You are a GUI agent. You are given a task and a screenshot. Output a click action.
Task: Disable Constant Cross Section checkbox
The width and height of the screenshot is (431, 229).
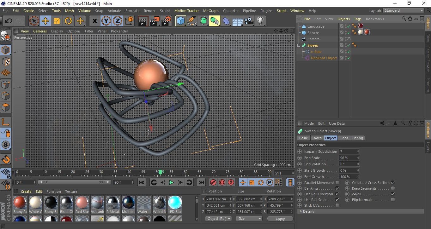click(x=393, y=183)
